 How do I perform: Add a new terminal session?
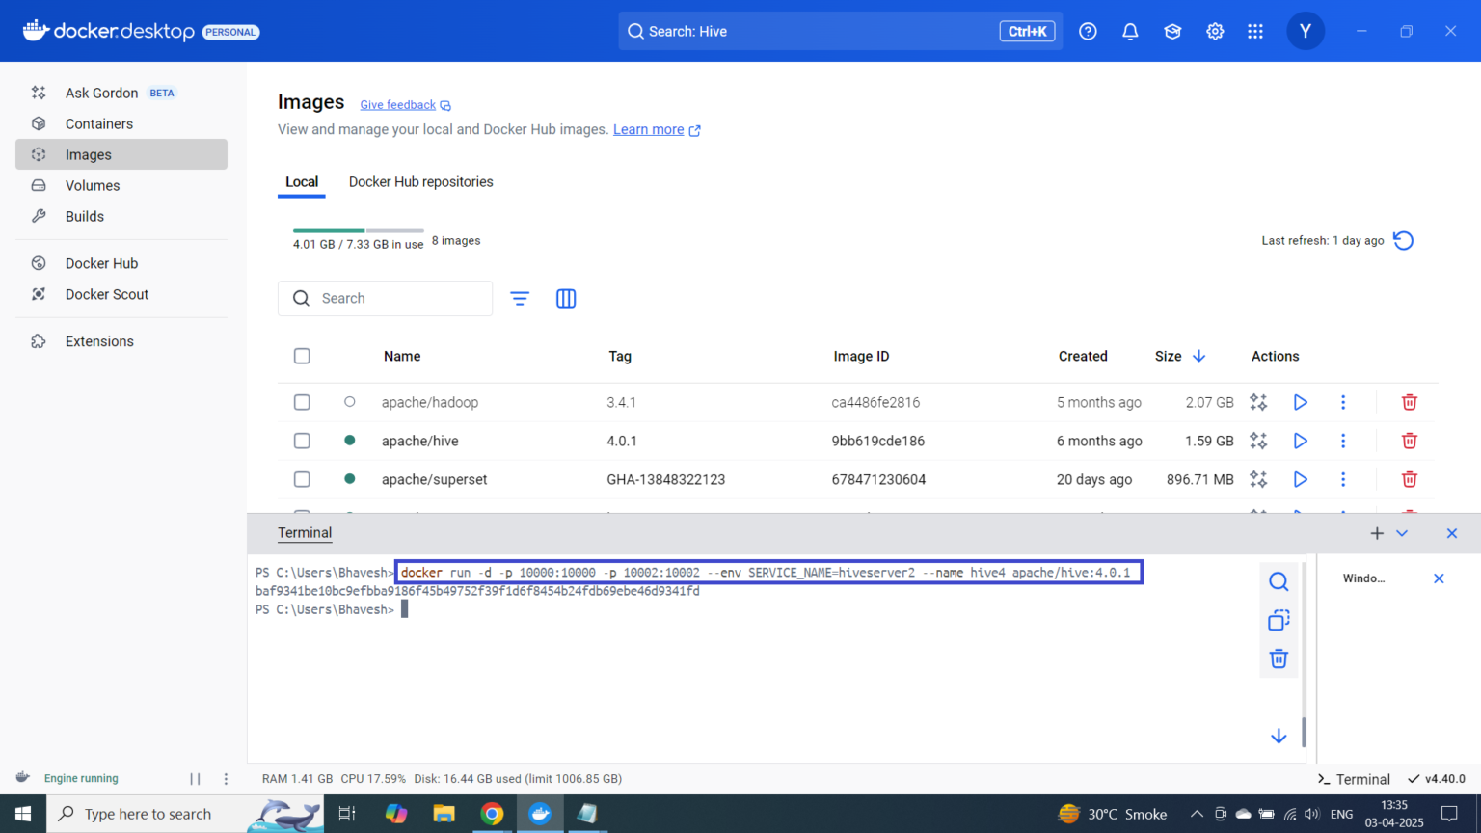pyautogui.click(x=1377, y=533)
